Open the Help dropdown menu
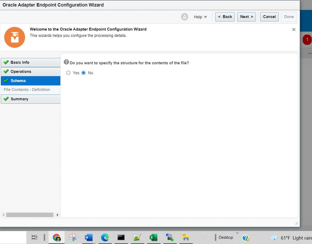312x244 pixels. point(200,17)
